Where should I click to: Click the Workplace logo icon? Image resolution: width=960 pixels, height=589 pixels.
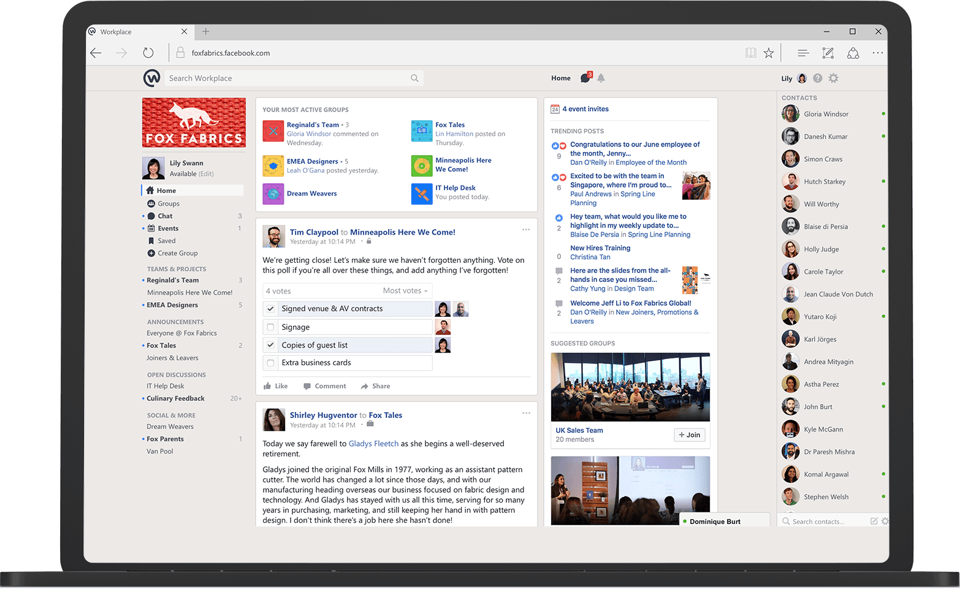tap(151, 78)
